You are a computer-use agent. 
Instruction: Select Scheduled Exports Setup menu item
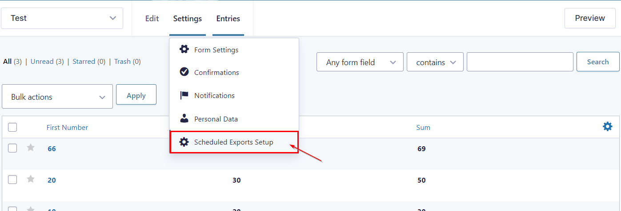point(234,142)
